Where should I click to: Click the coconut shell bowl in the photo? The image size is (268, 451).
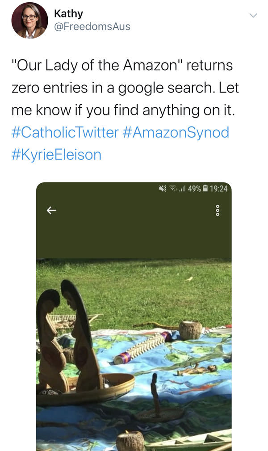tap(190, 330)
